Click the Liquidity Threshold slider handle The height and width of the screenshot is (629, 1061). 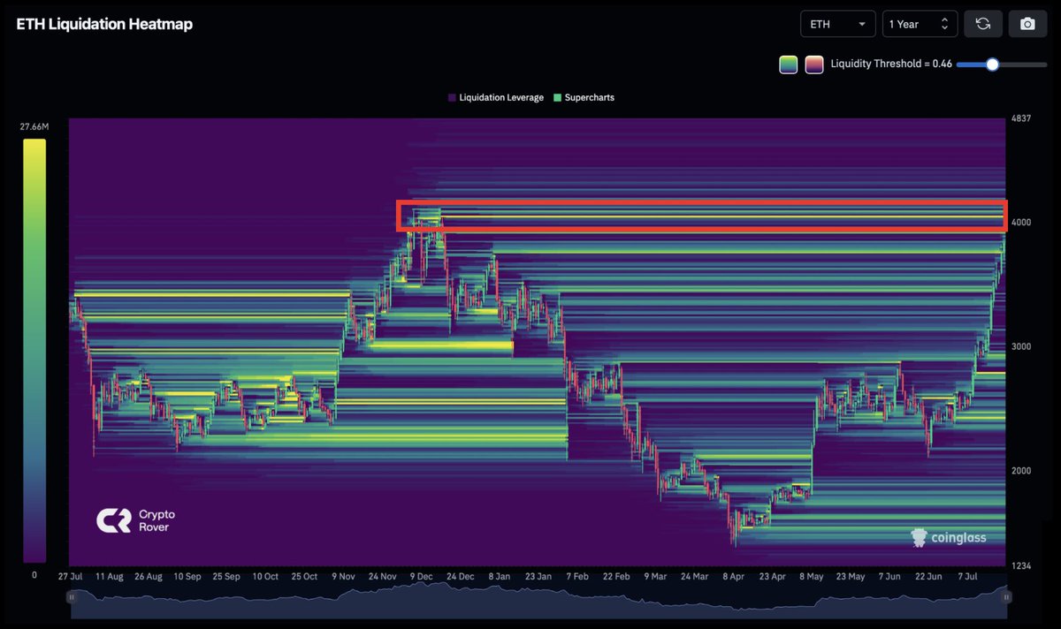pos(992,64)
